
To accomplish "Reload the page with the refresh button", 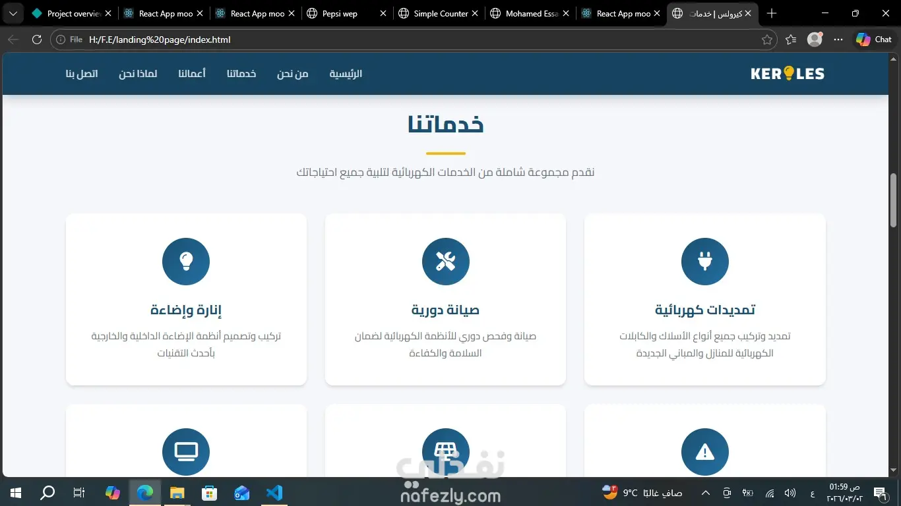I will 37,40.
